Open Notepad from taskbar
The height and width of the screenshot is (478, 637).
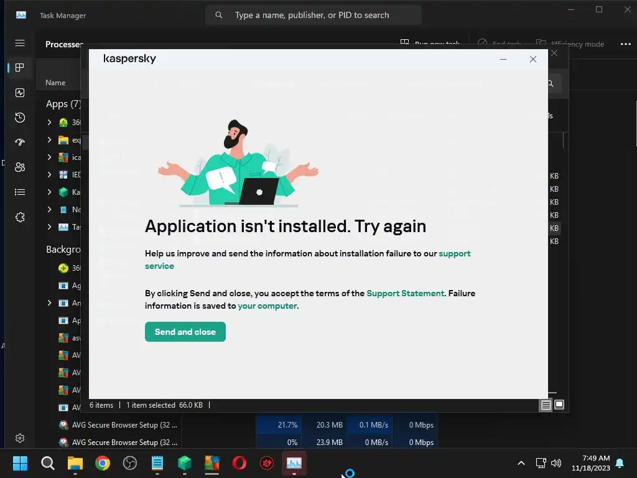[x=157, y=463]
